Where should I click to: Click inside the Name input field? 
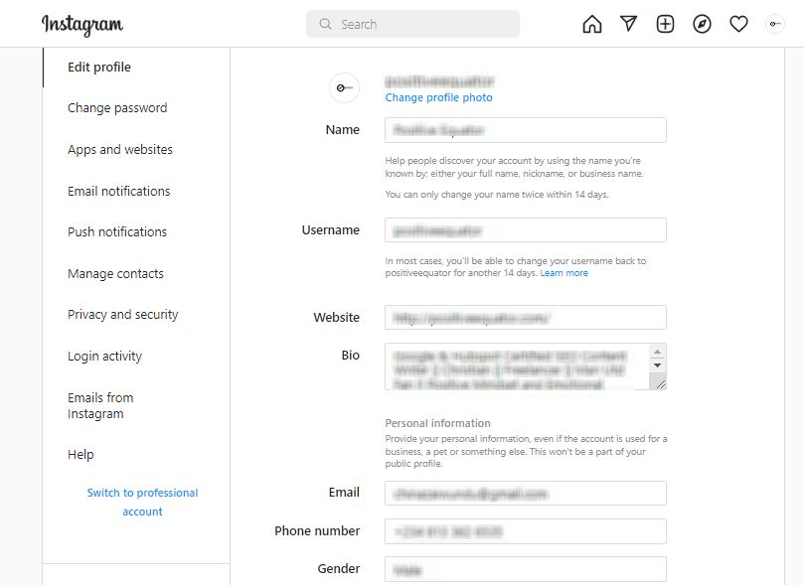coord(526,129)
